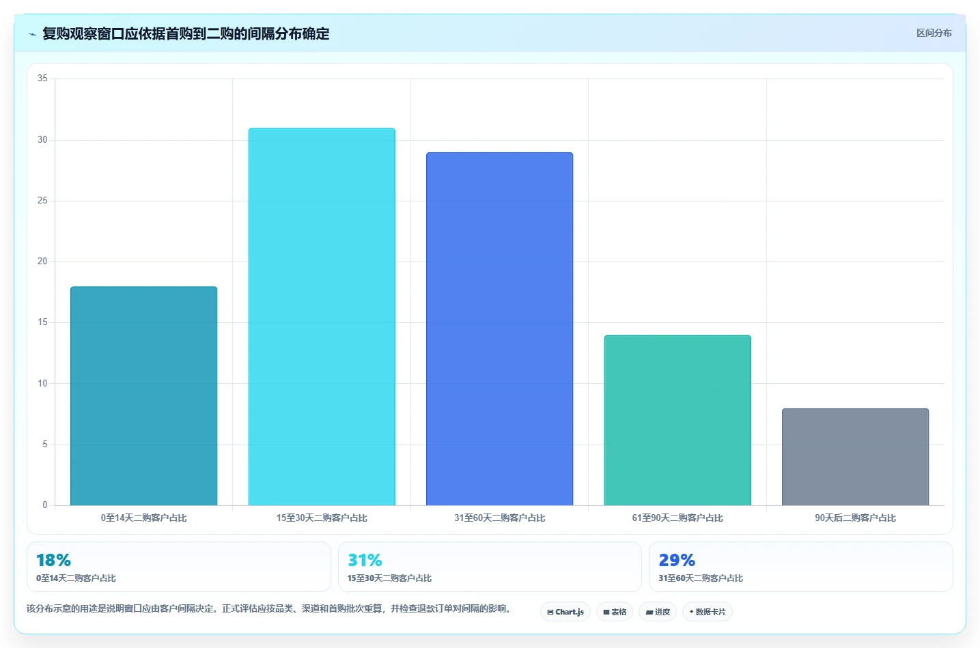The height and width of the screenshot is (648, 980).
Task: Click the chart title 复购观察窗口应依据首购到二购的间隔分布确定
Action: pos(186,33)
